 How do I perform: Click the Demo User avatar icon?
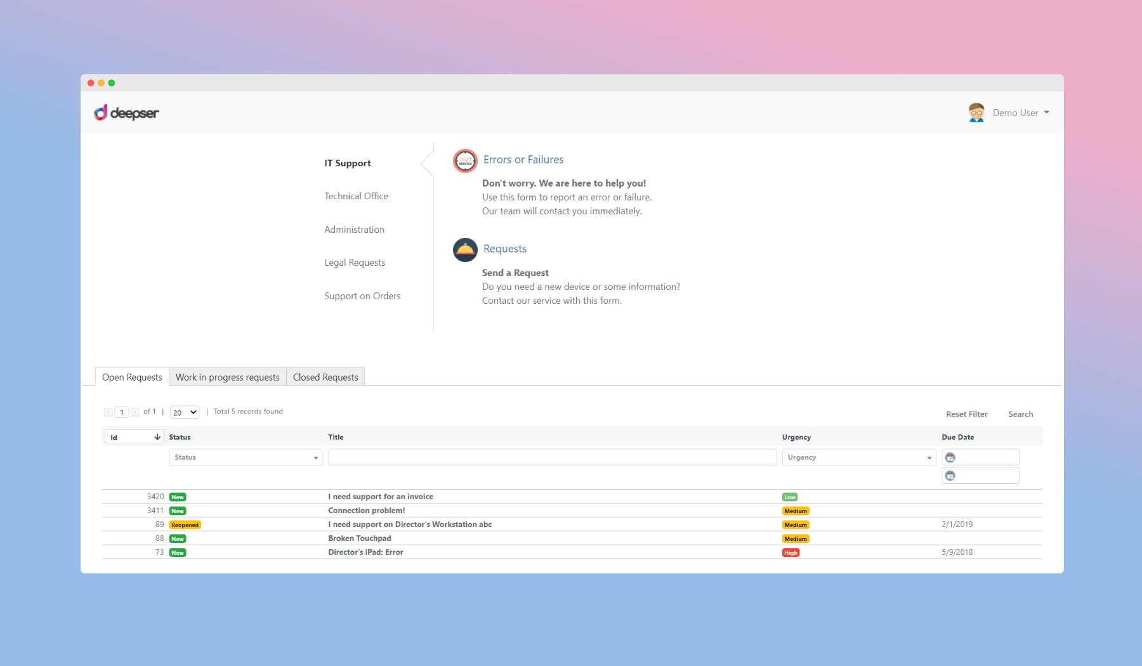coord(976,112)
